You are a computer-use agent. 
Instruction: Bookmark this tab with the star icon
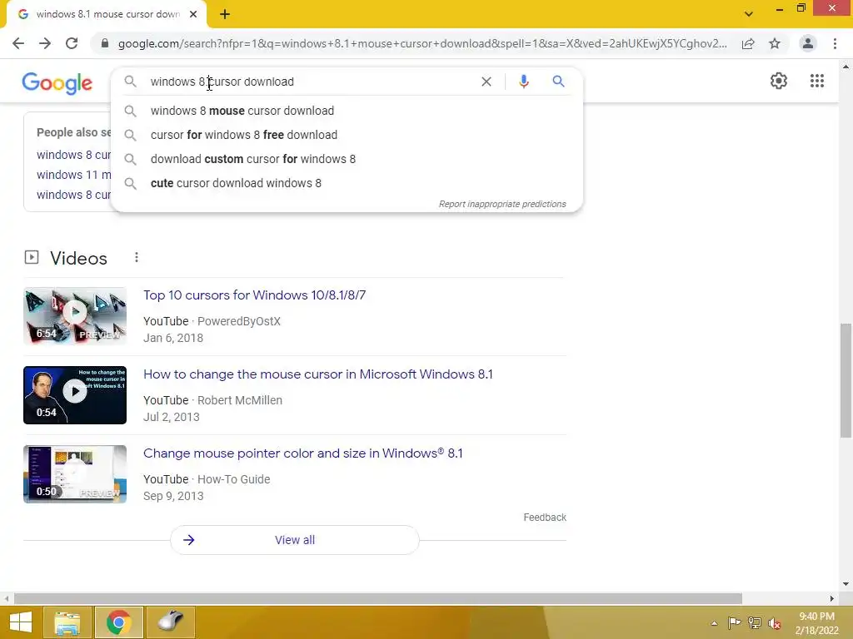click(x=775, y=43)
